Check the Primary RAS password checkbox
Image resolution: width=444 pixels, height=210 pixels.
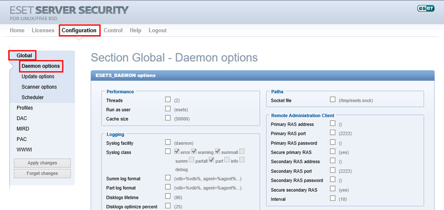tap(333, 142)
